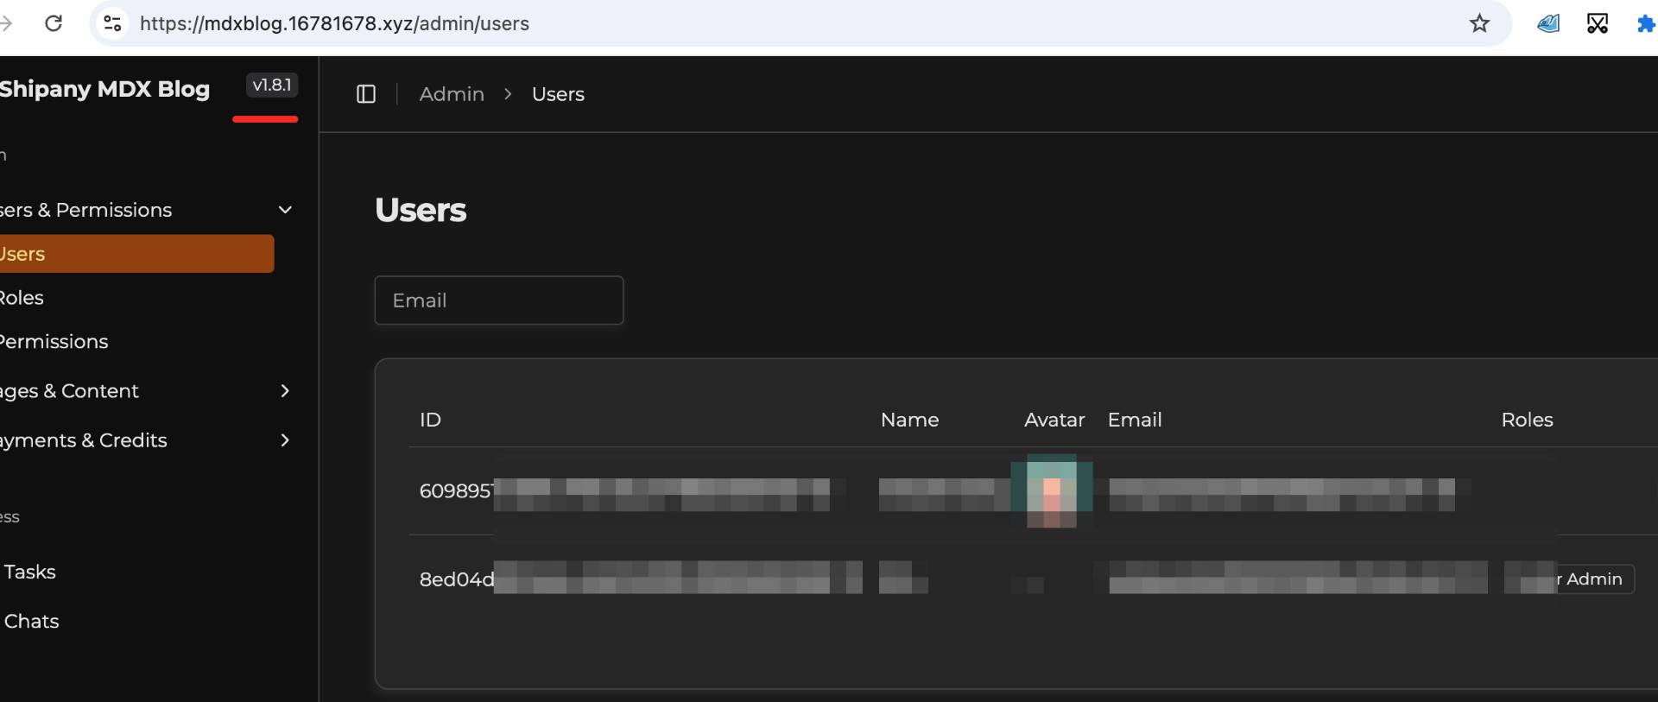Click the blue extension icon in toolbar
The image size is (1658, 702).
coord(1548,23)
